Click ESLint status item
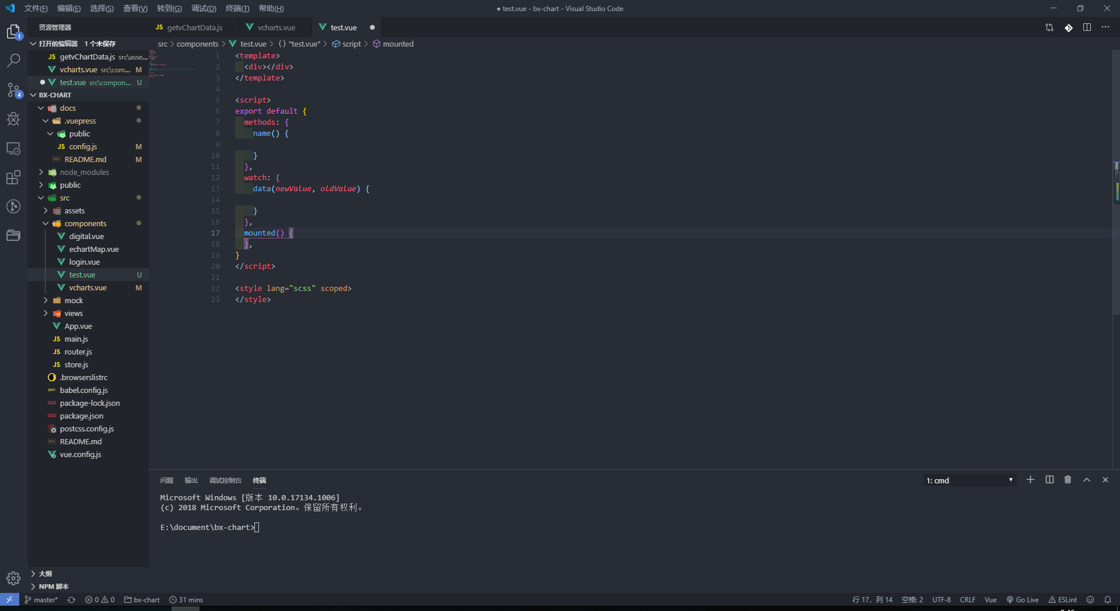The image size is (1120, 611). 1063,599
